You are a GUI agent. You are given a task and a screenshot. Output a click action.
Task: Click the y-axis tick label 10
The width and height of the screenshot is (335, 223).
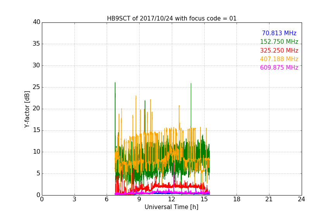[36, 152]
